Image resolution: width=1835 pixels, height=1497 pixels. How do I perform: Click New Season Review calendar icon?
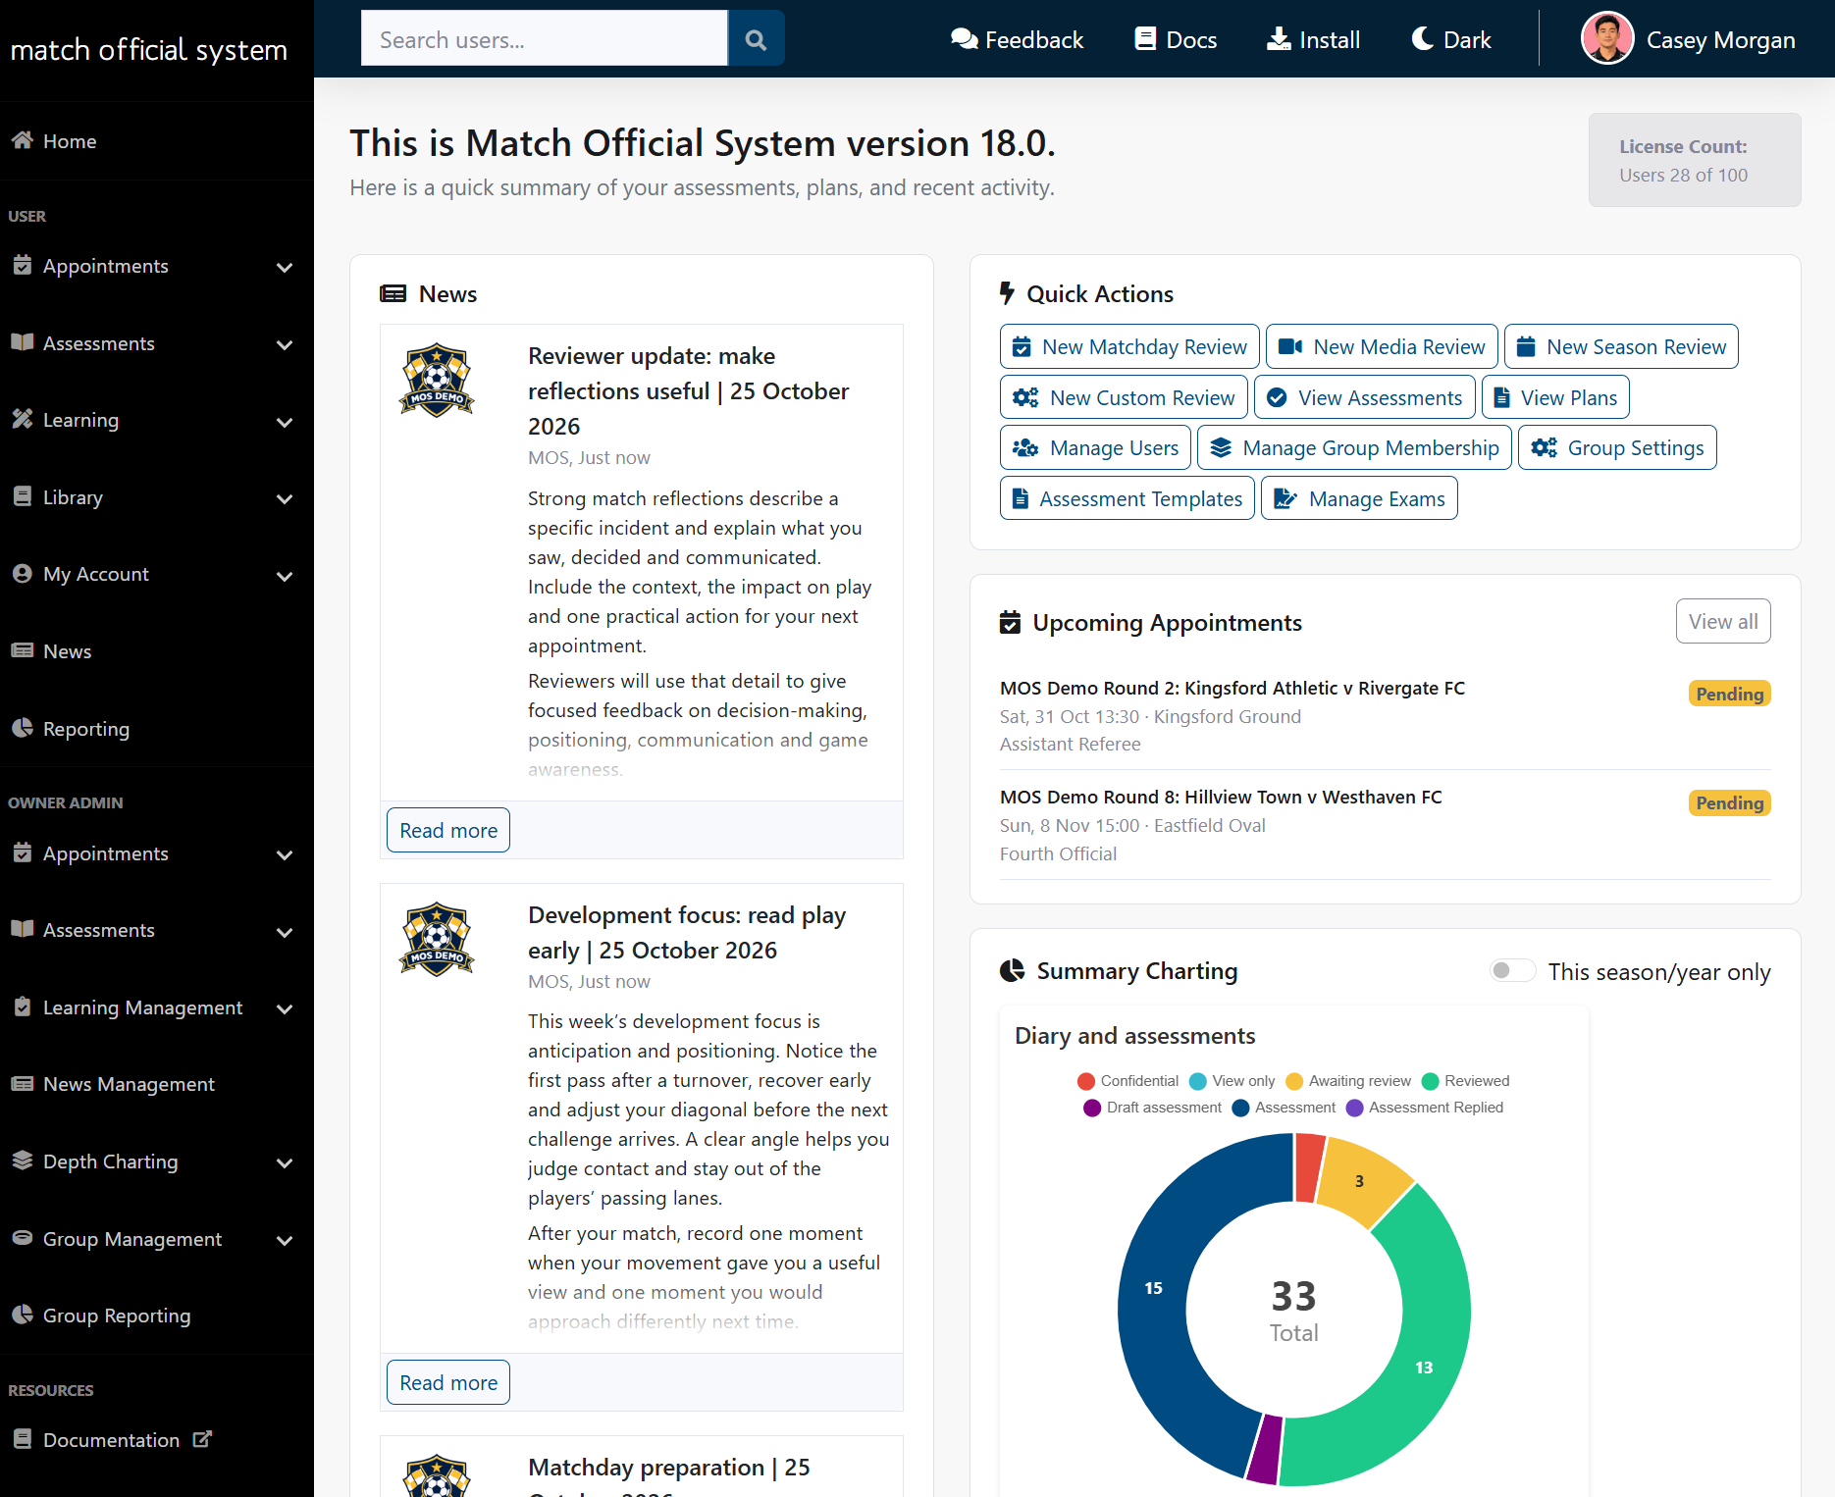click(1526, 347)
